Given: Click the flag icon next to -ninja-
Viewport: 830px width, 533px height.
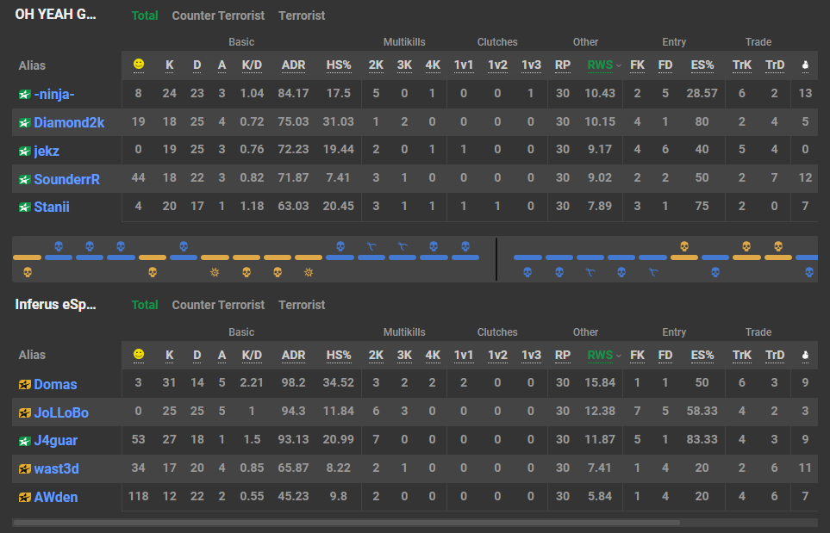Looking at the screenshot, I should pos(24,95).
